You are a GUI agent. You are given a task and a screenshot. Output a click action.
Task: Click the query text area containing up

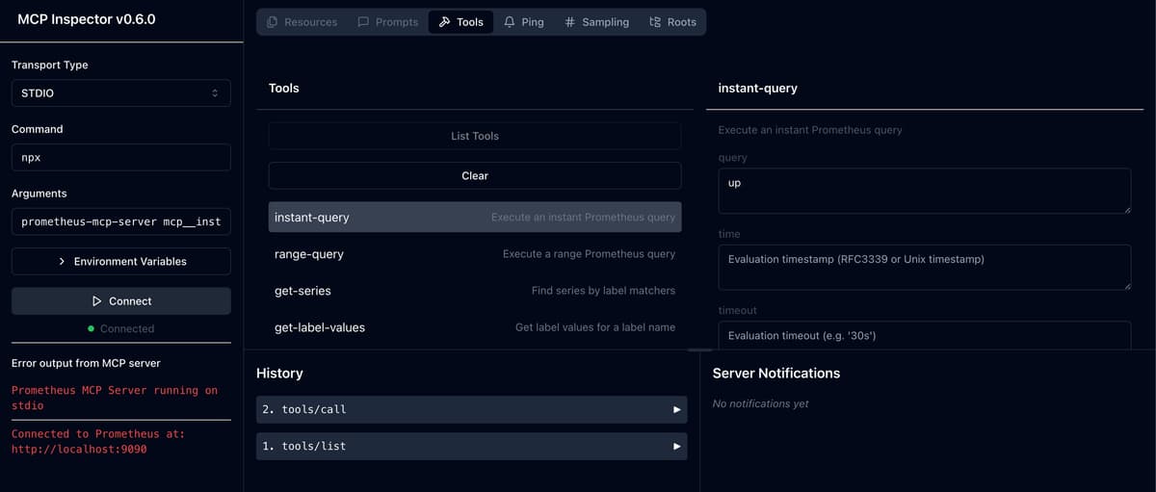point(925,191)
